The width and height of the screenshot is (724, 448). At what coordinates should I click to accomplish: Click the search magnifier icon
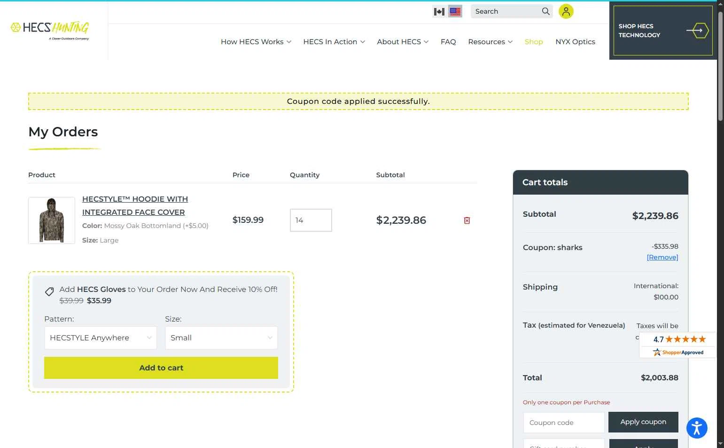(x=545, y=11)
